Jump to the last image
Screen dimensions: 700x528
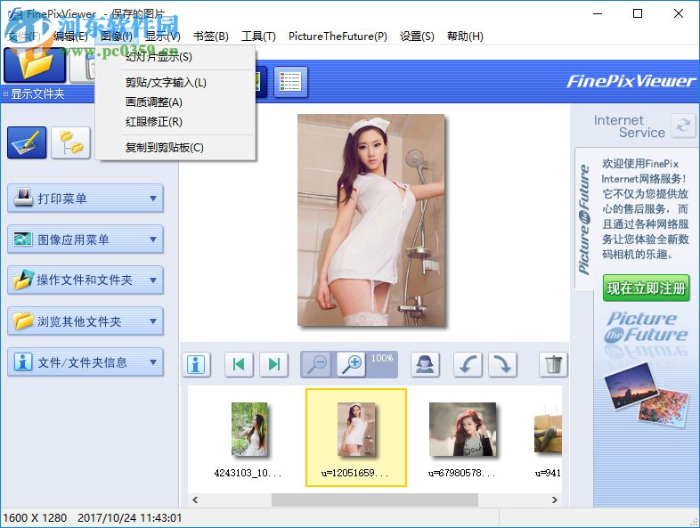[274, 365]
